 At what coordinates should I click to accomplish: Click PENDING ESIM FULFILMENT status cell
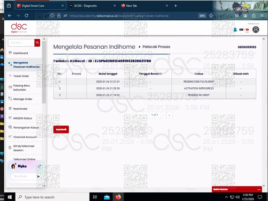[199, 81]
